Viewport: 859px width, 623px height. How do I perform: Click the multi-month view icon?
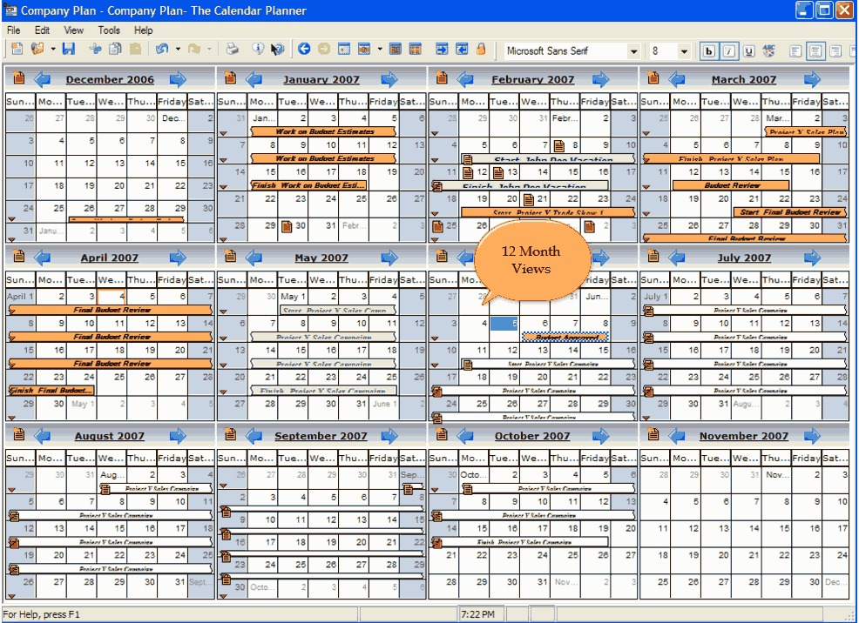point(416,50)
